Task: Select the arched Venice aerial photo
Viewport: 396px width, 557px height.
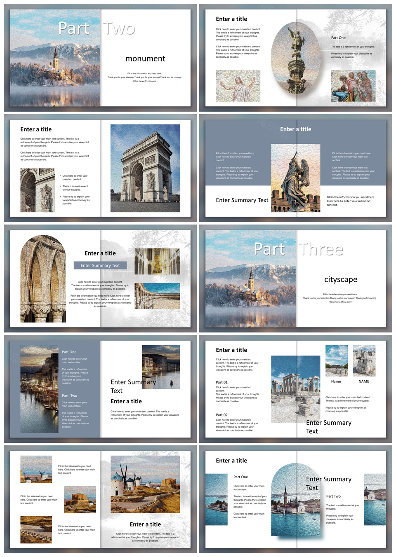Action: pos(296,500)
